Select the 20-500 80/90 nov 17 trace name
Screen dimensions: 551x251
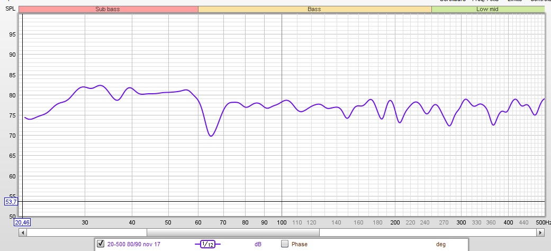[133, 244]
